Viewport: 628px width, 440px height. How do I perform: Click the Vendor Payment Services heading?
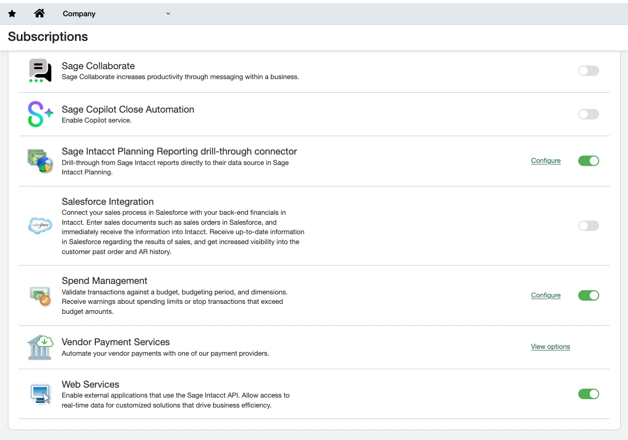click(116, 342)
